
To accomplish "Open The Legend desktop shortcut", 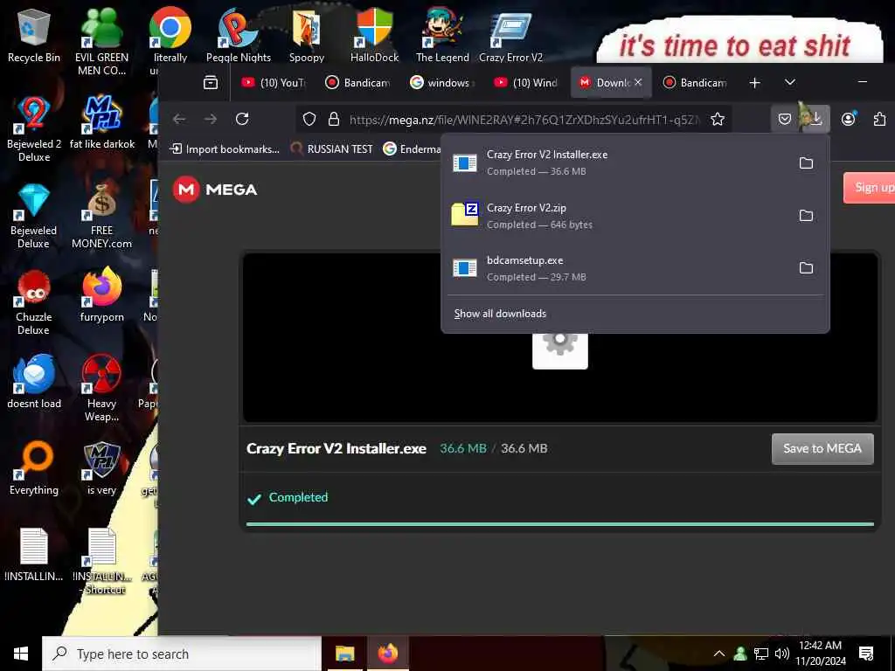I will (x=442, y=35).
